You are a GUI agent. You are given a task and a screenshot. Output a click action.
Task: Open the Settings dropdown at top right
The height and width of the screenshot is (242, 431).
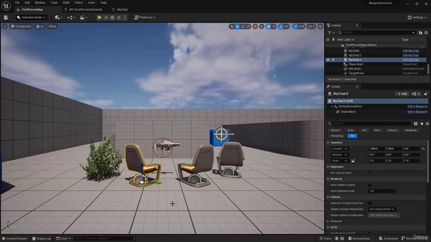tap(417, 17)
